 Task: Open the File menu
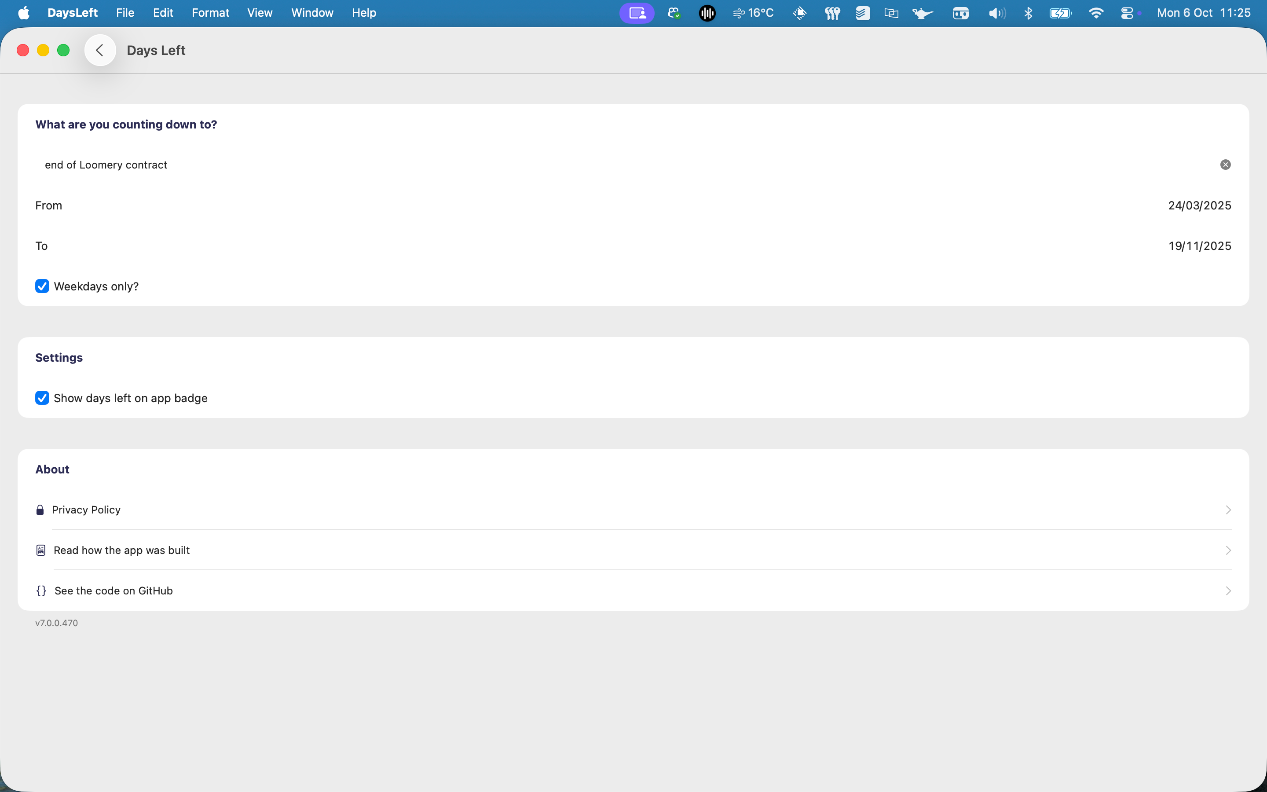coord(125,13)
